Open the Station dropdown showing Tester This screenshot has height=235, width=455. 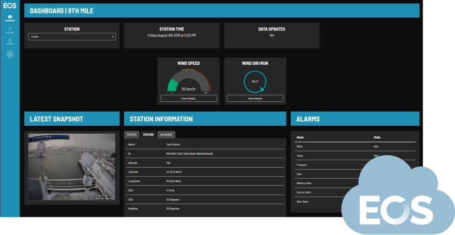[x=72, y=36]
